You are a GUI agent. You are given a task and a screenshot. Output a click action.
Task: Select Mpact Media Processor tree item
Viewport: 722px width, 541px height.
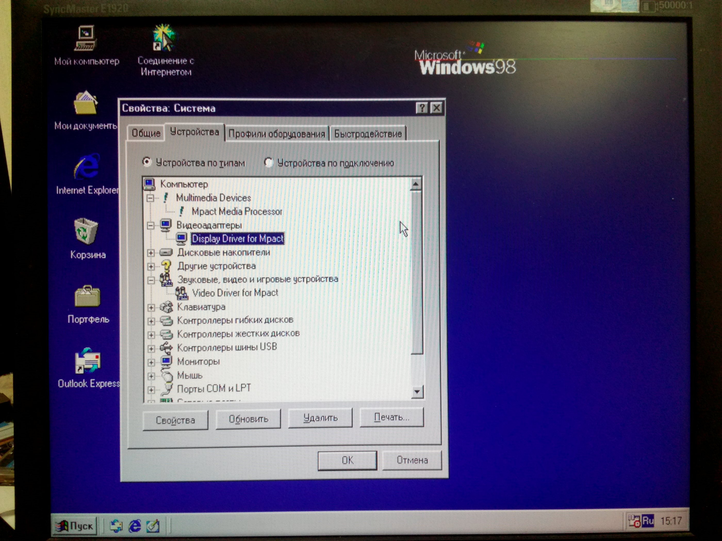click(237, 212)
